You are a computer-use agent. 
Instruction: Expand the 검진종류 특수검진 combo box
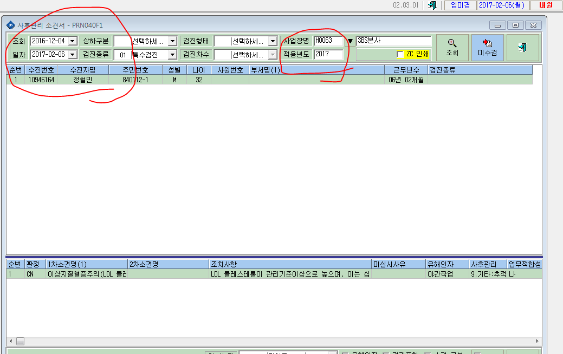(172, 55)
